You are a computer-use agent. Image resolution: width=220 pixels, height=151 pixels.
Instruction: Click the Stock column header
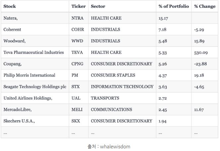click(x=10, y=6)
